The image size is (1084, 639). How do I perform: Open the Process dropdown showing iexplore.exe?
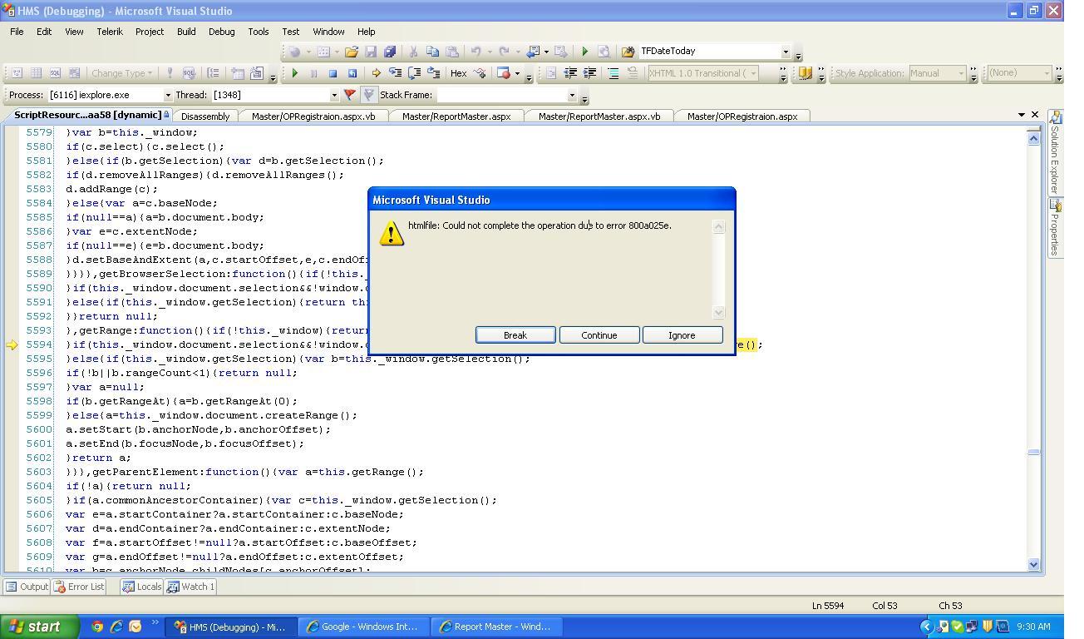(168, 95)
